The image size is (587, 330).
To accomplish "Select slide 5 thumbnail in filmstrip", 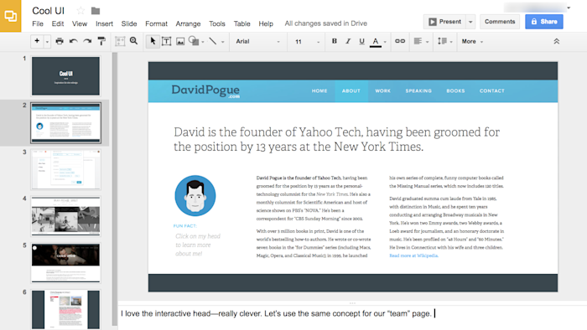I will (x=65, y=263).
